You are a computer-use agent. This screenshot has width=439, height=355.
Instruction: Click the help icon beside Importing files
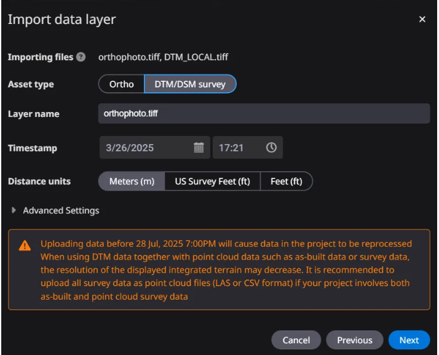coord(81,57)
